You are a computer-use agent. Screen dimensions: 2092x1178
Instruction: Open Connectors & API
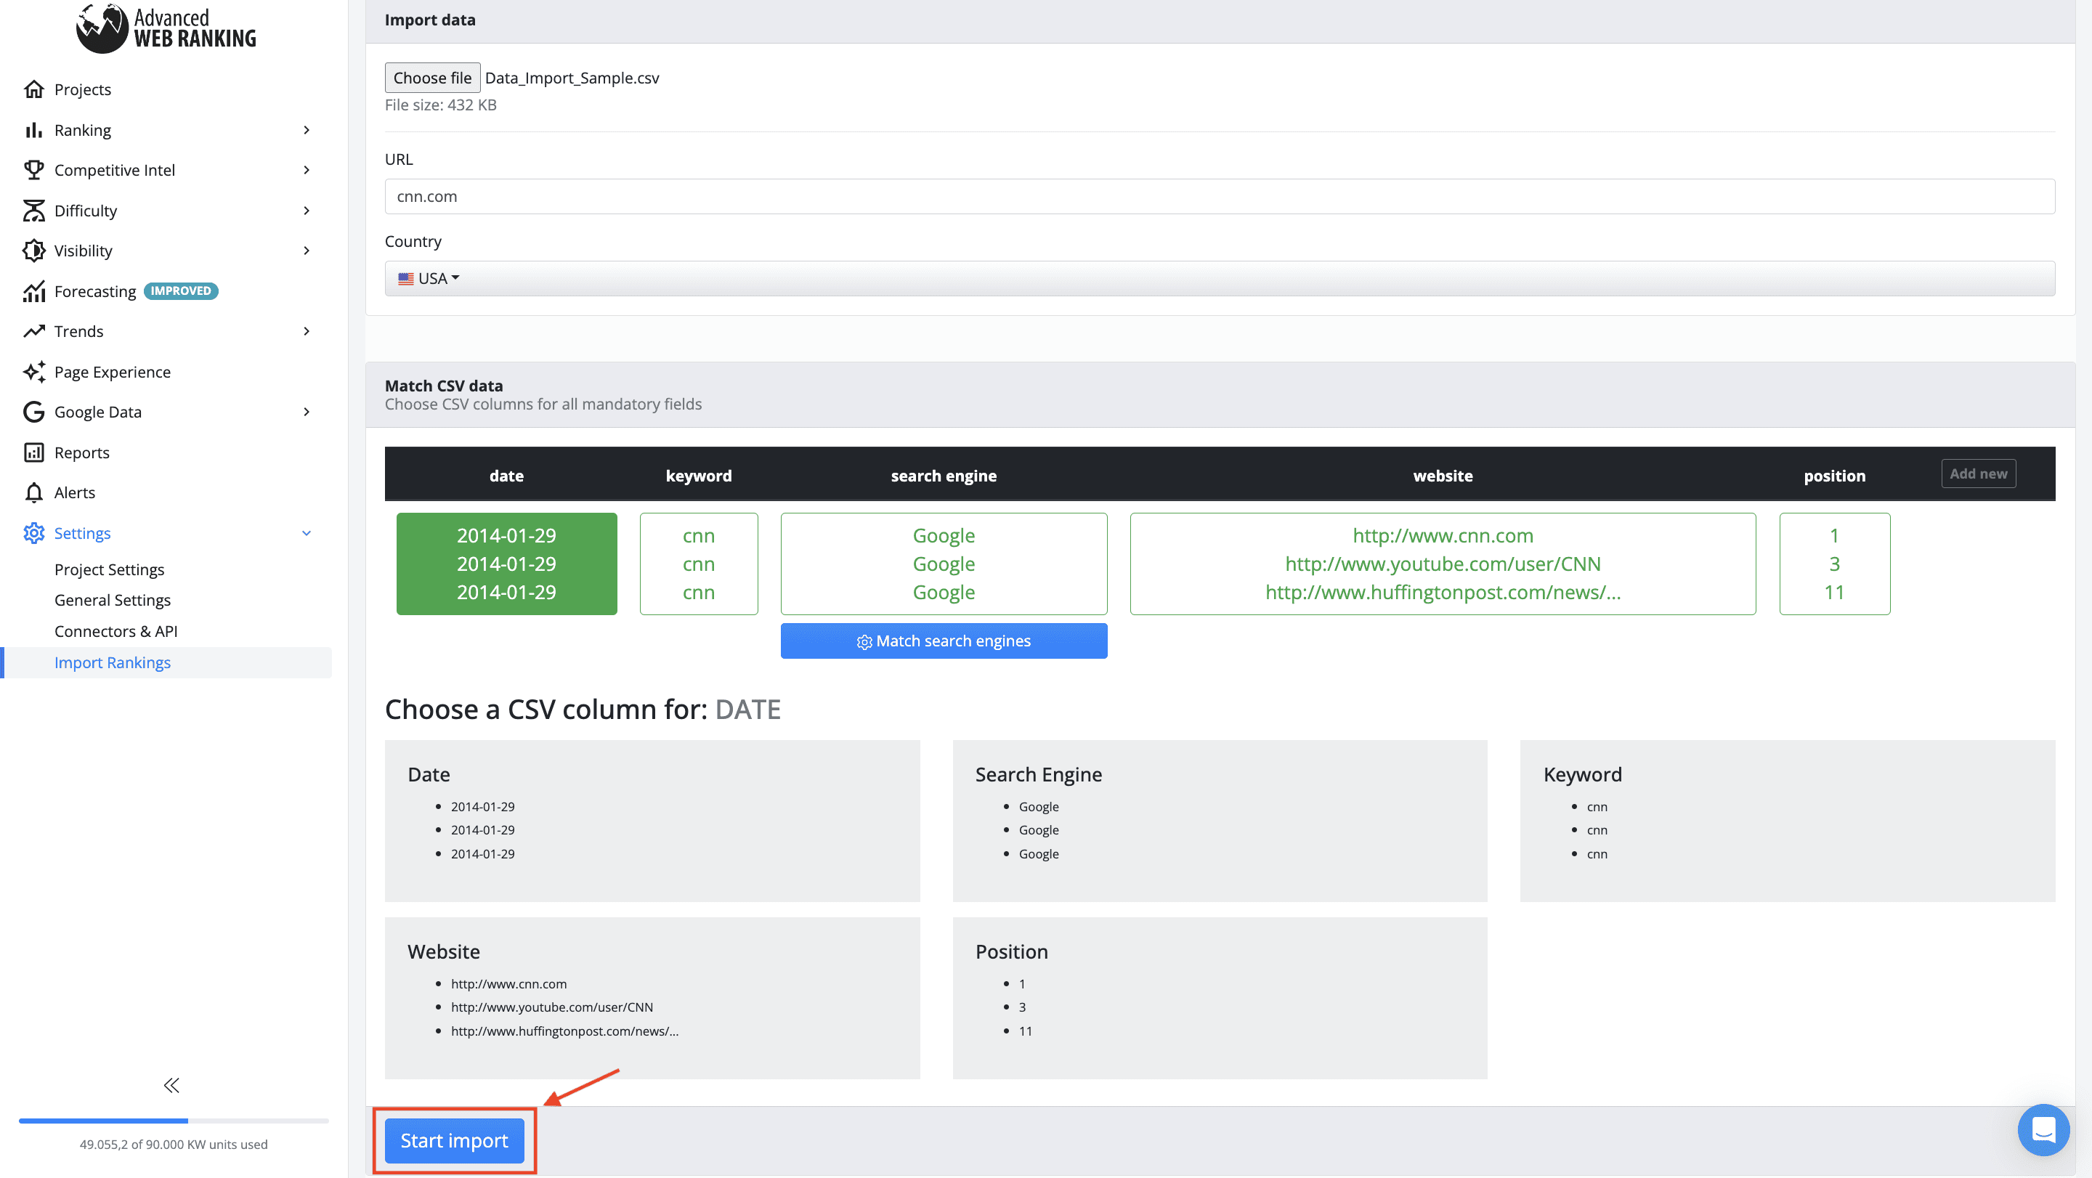[x=115, y=631]
